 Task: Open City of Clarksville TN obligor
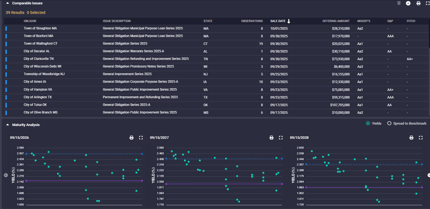39,59
